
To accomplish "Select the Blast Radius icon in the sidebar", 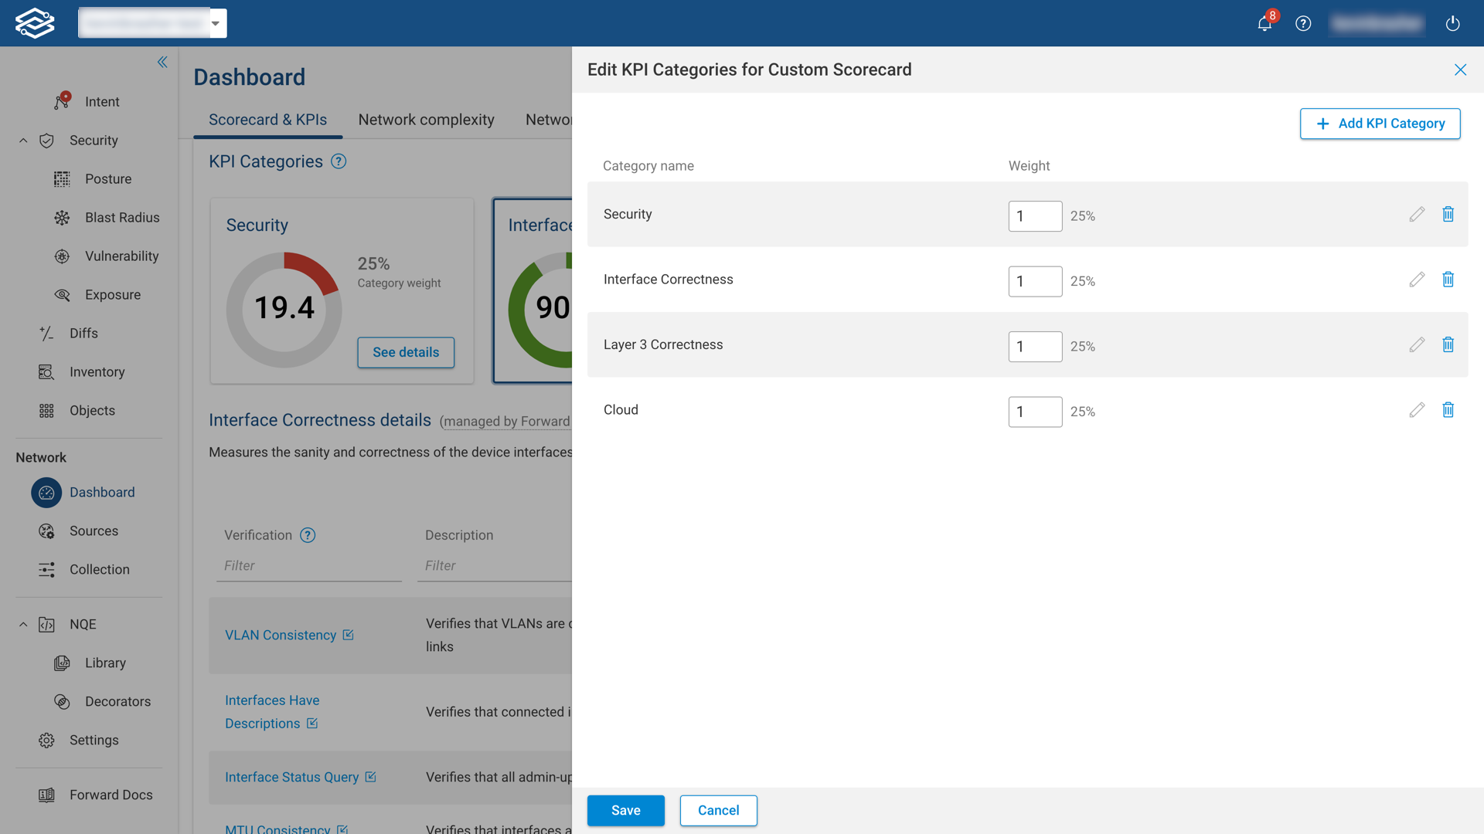I will (62, 218).
